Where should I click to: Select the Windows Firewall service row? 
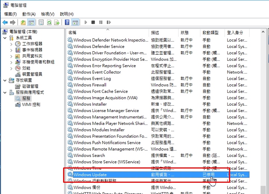tap(158, 85)
